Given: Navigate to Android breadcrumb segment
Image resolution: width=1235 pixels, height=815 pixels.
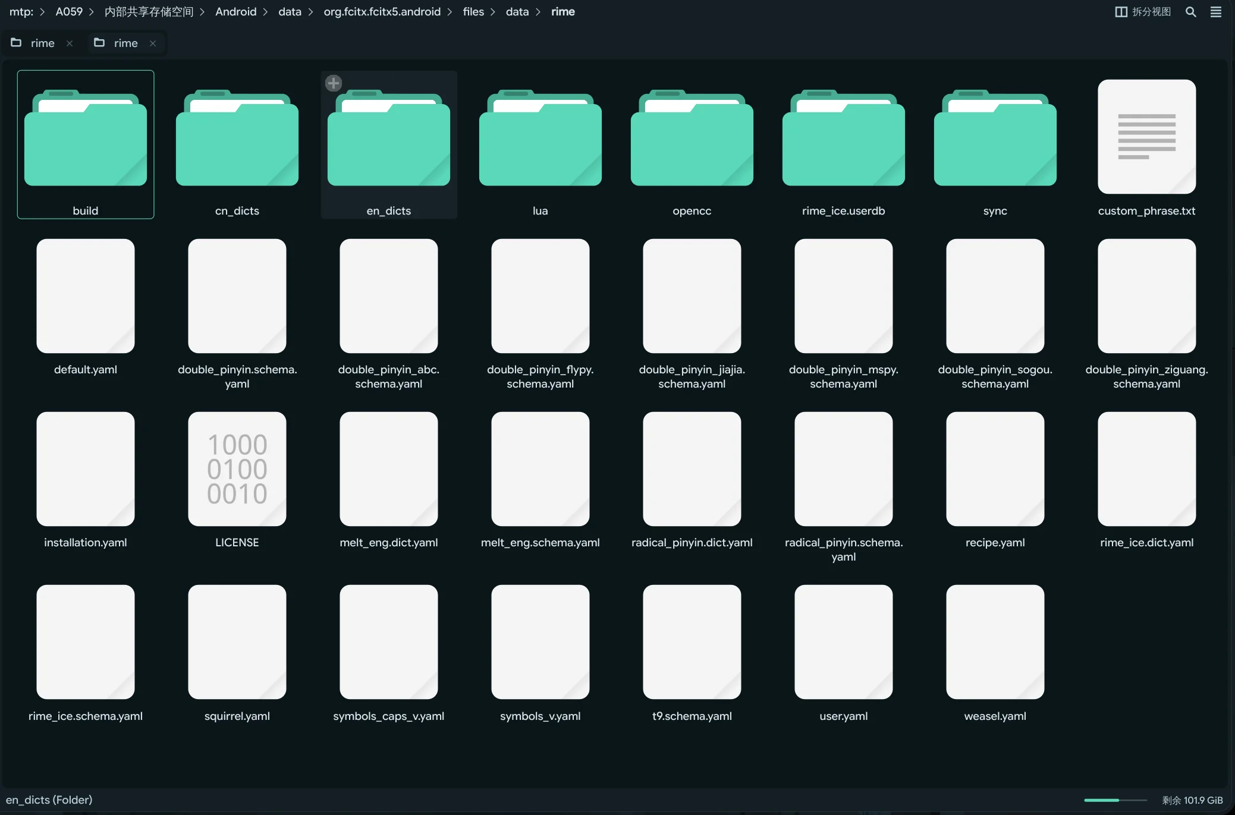Looking at the screenshot, I should point(236,12).
